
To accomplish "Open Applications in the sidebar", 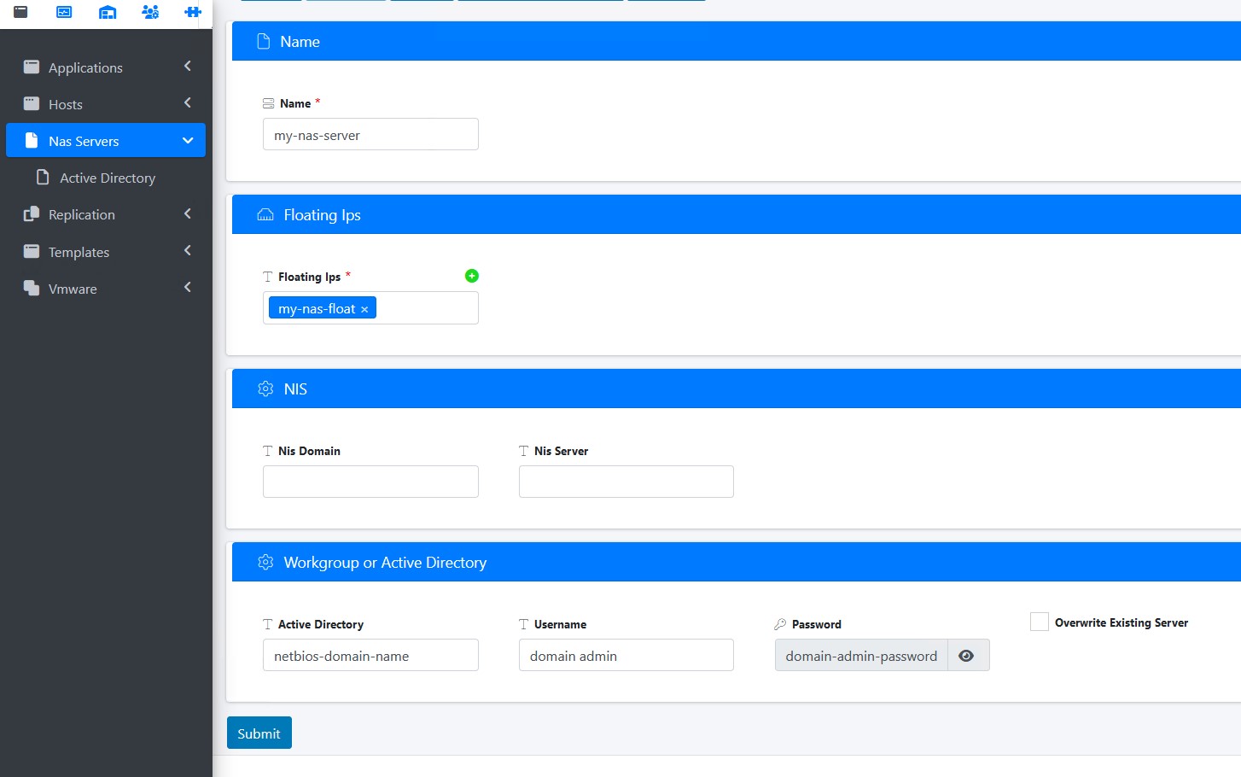I will (x=106, y=67).
